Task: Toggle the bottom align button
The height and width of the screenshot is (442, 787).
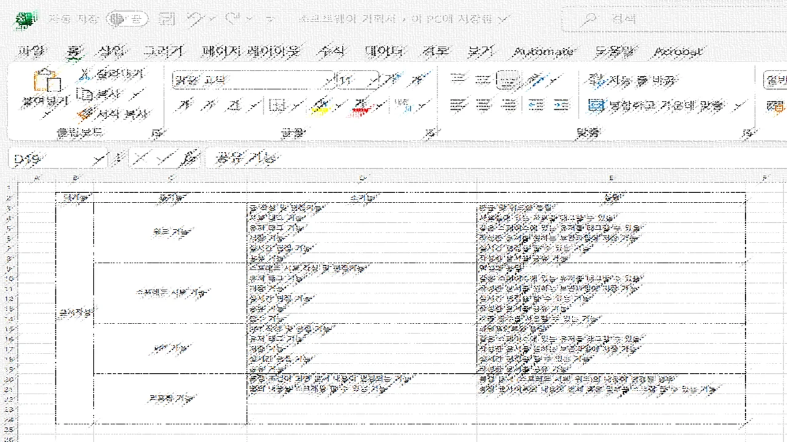Action: (508, 80)
